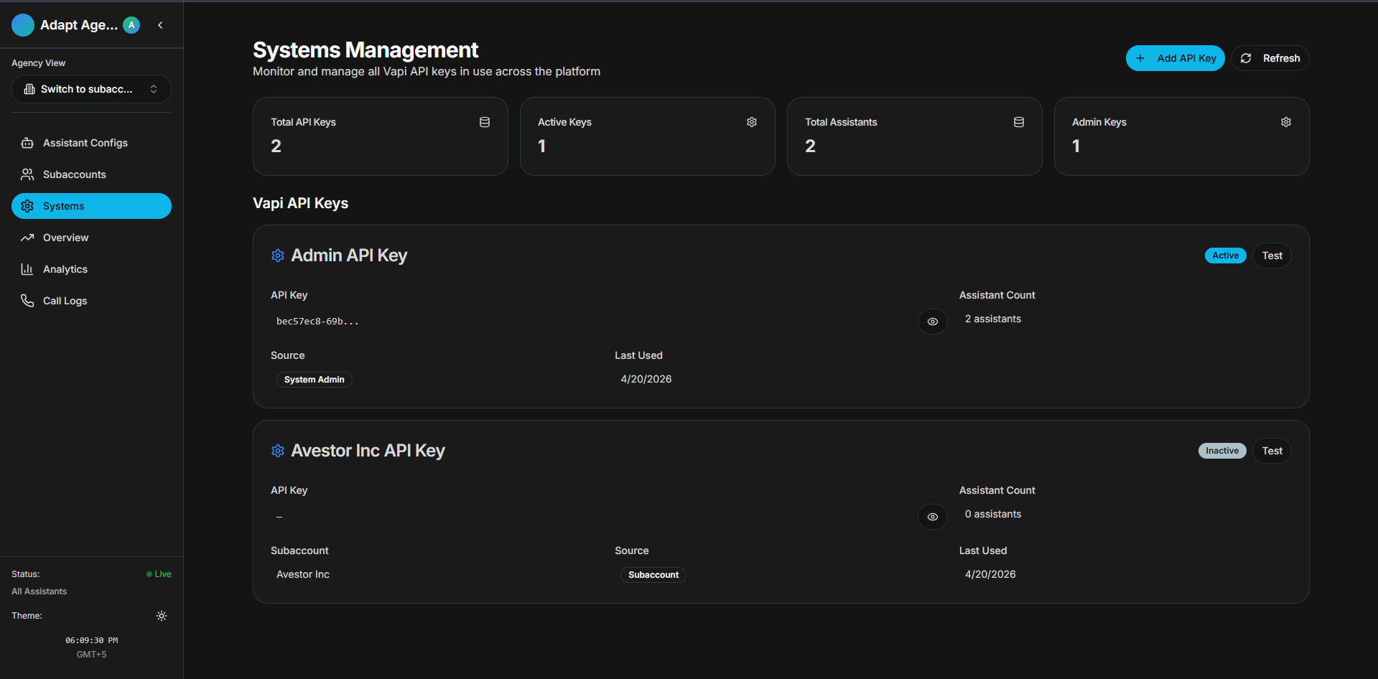Click the robot icon beside Assistant Configs
Image resolution: width=1378 pixels, height=679 pixels.
point(27,143)
